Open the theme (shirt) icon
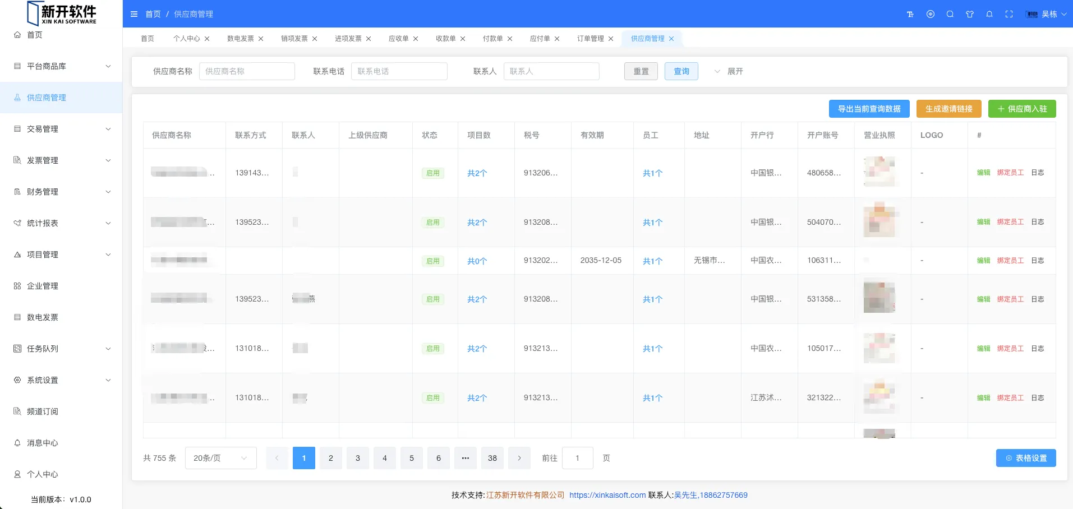The height and width of the screenshot is (509, 1073). pos(970,14)
